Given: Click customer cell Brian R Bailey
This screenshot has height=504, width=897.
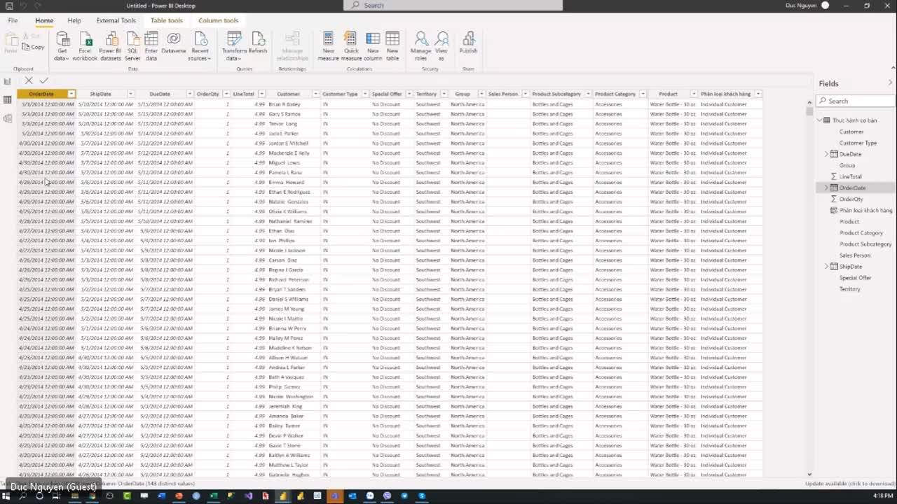Looking at the screenshot, I should point(285,104).
